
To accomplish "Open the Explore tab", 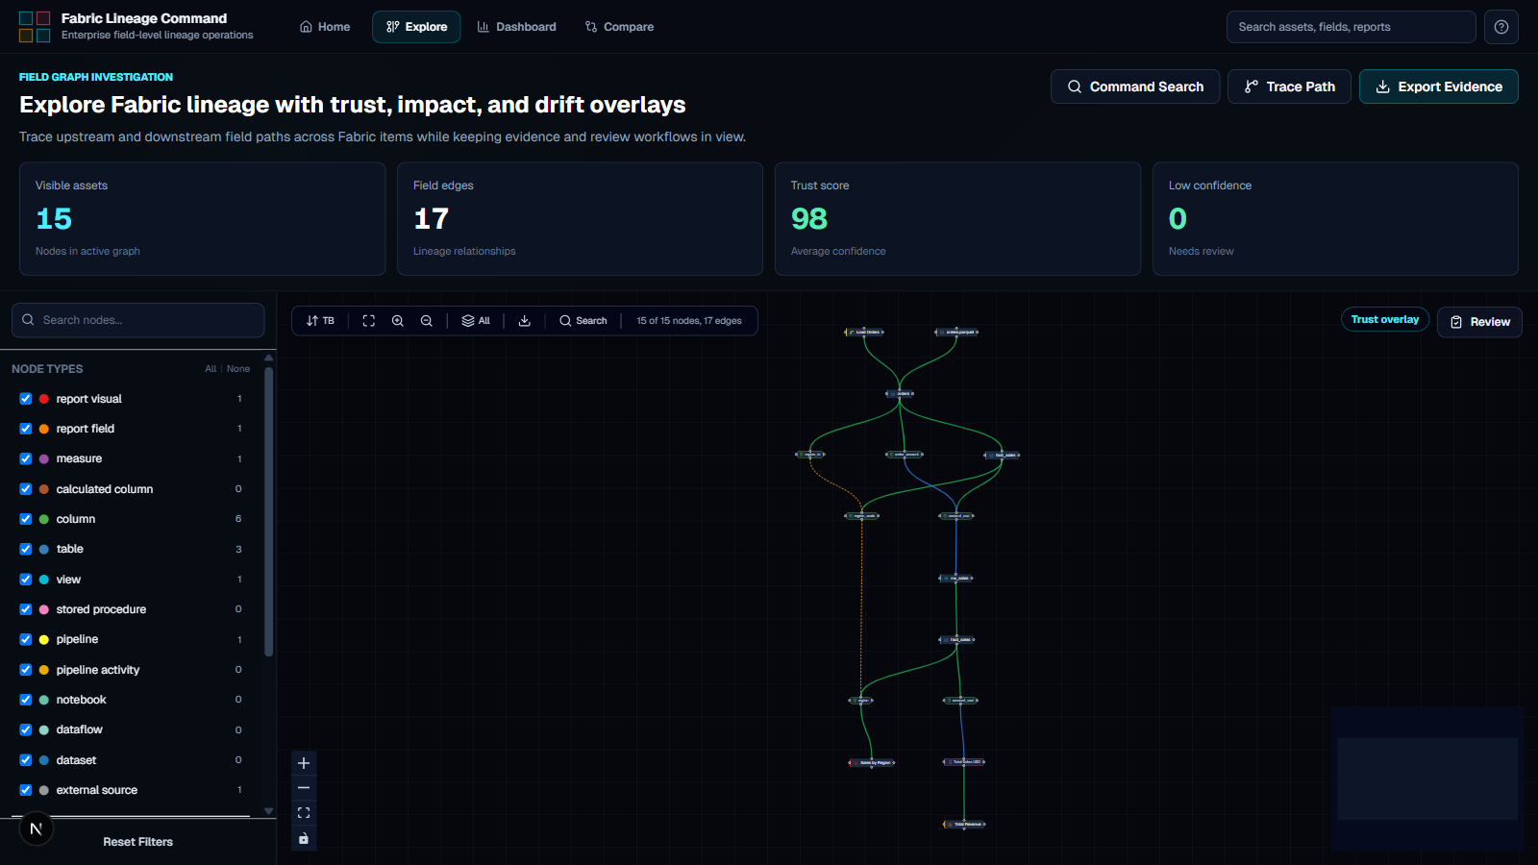I will tap(416, 27).
